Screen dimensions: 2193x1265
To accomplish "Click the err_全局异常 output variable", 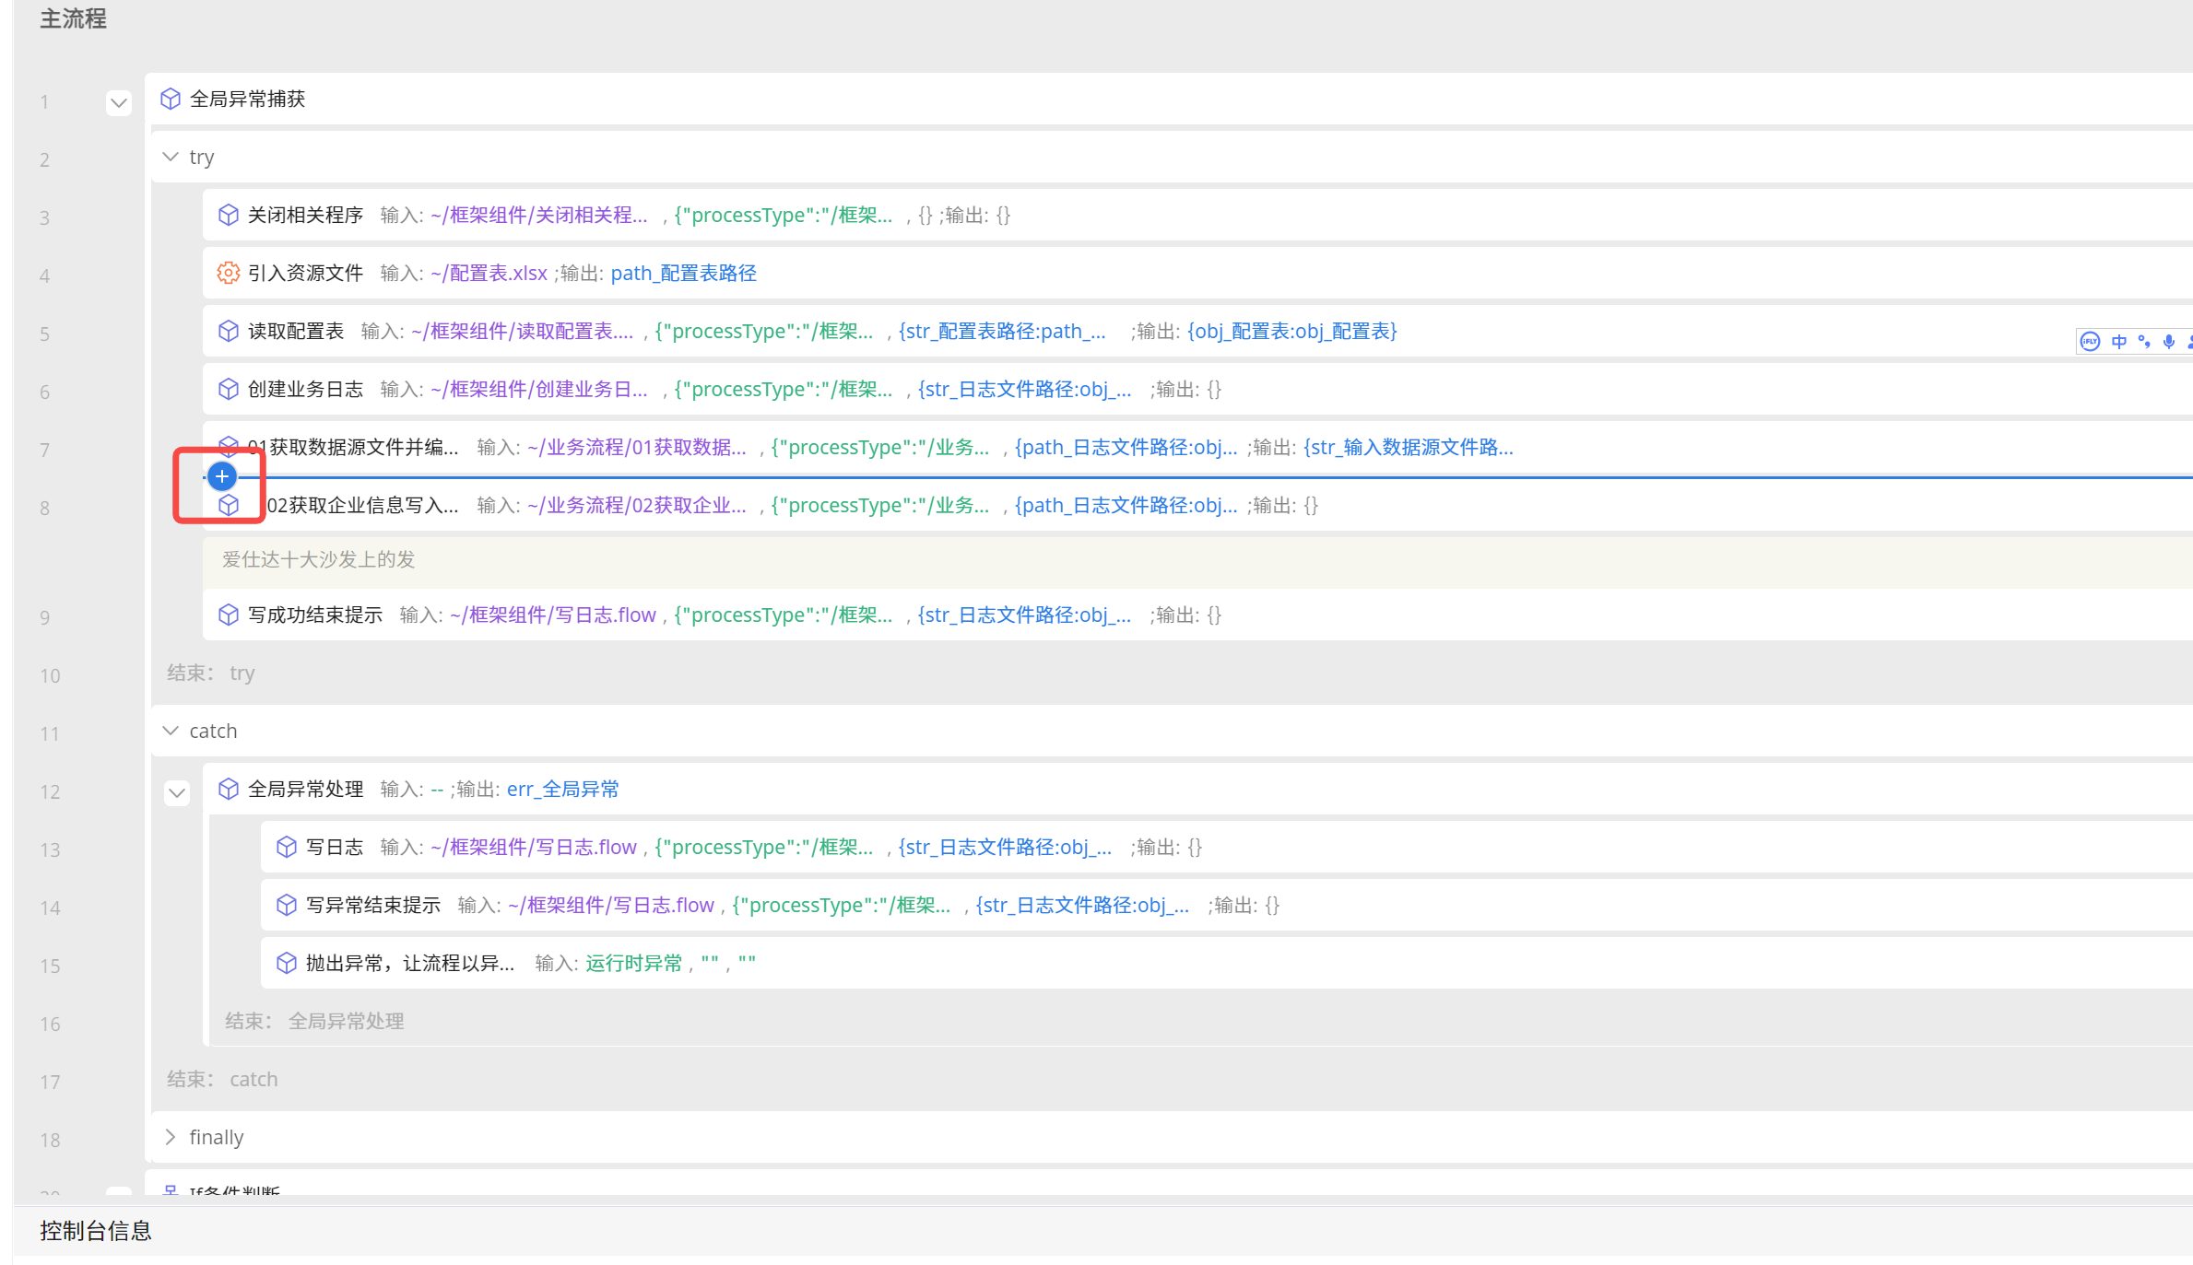I will pyautogui.click(x=562, y=789).
